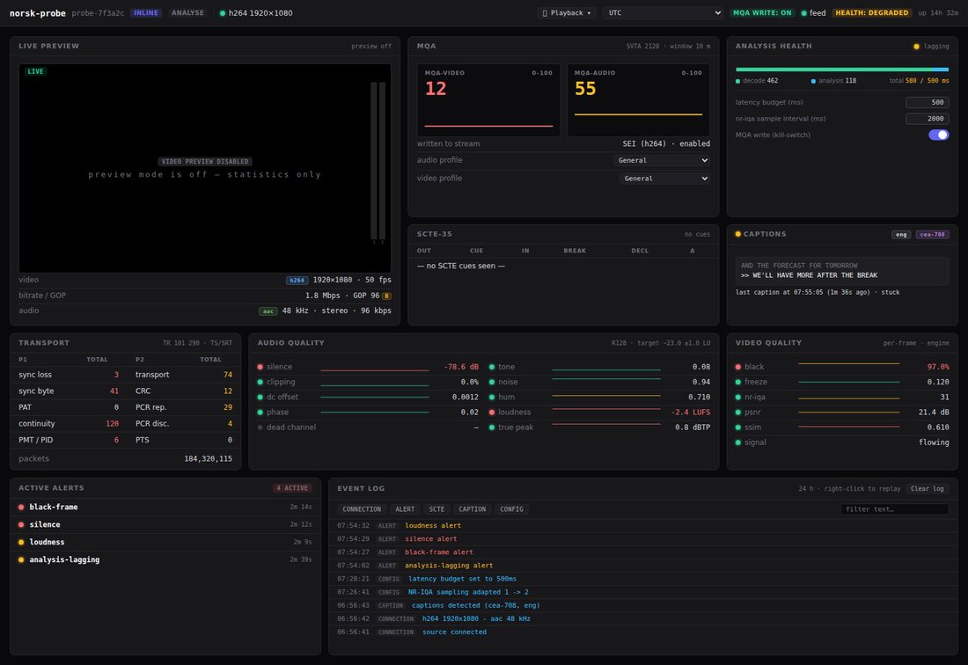Open the UTC timezone dropdown
This screenshot has width=968, height=665.
point(663,13)
